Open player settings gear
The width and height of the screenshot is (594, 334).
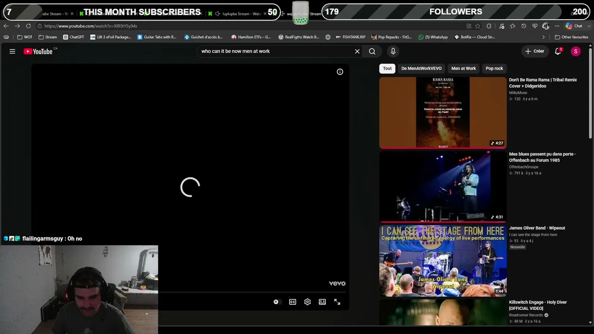(308, 302)
